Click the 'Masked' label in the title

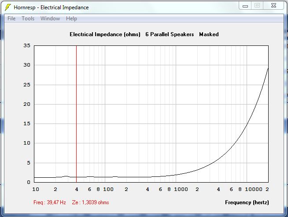[x=209, y=34]
